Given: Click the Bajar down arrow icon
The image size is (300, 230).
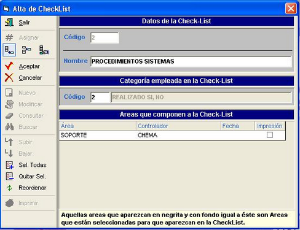Looking at the screenshot, I should pos(9,153).
